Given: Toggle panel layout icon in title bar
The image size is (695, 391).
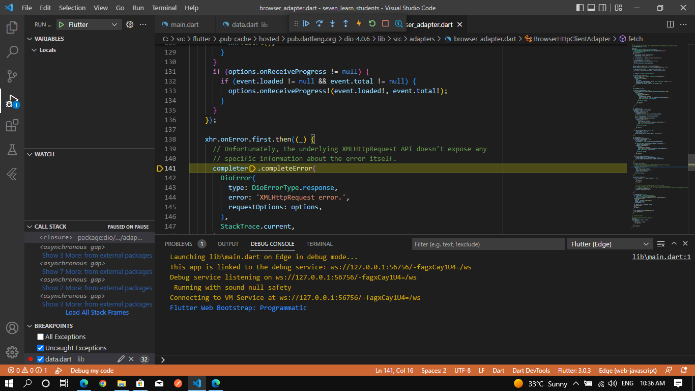Looking at the screenshot, I should point(592,8).
